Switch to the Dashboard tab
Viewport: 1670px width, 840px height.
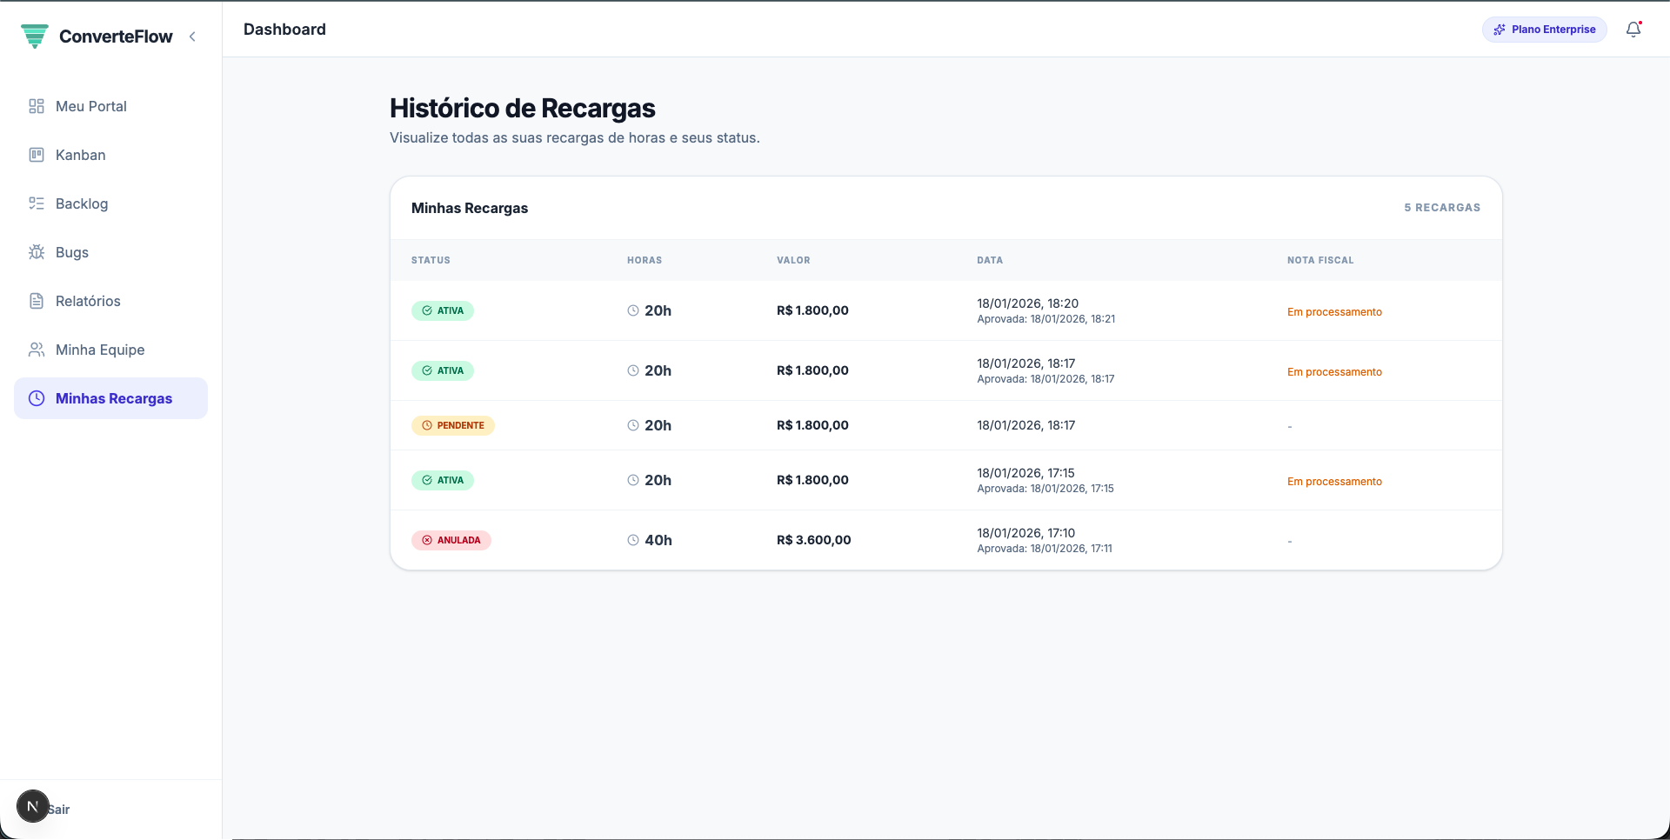284,29
